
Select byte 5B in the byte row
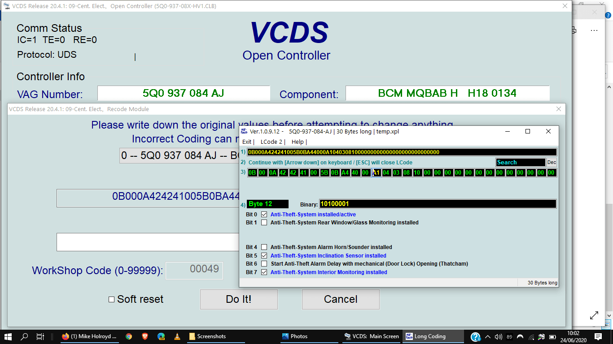[324, 173]
